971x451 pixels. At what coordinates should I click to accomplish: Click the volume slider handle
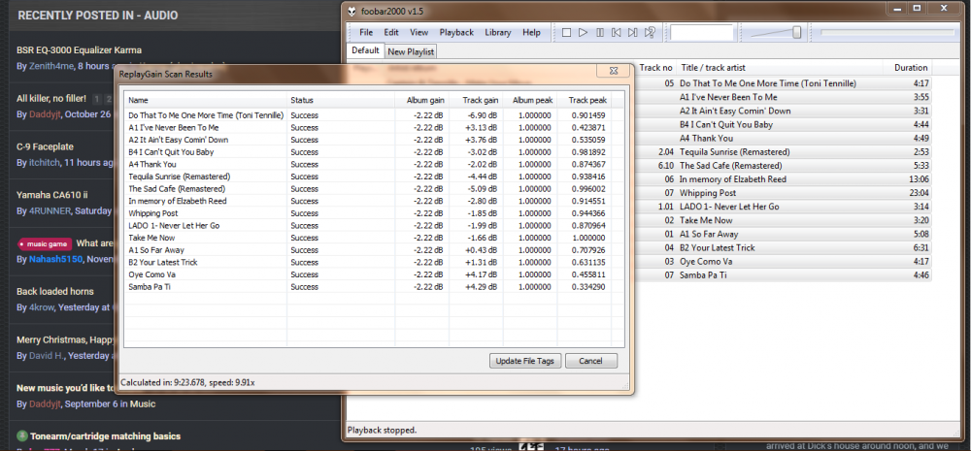(797, 32)
